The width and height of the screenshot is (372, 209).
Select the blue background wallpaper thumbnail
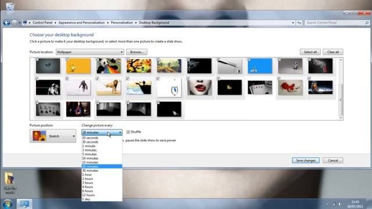point(260,66)
